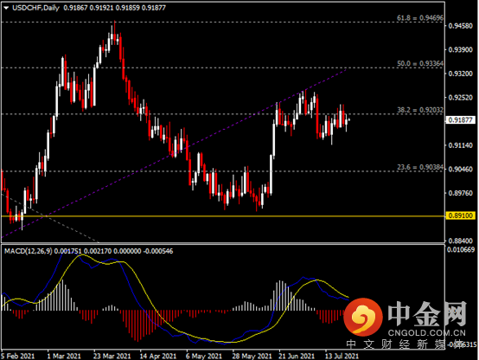The height and width of the screenshot is (360, 479).
Task: Click the 0.89100 yellow price label
Action: (x=461, y=215)
